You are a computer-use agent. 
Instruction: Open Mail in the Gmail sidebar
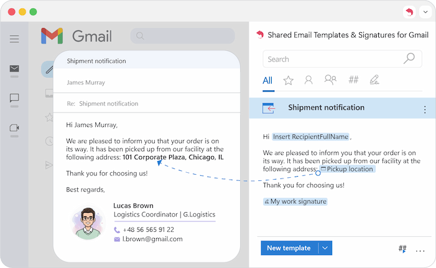pos(14,68)
